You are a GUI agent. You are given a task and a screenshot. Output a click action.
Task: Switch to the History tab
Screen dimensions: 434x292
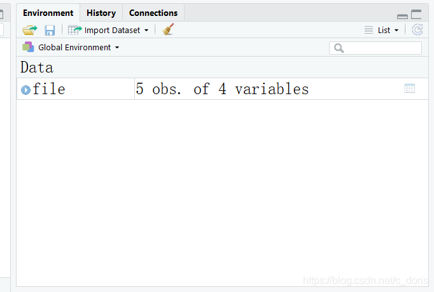(x=101, y=13)
